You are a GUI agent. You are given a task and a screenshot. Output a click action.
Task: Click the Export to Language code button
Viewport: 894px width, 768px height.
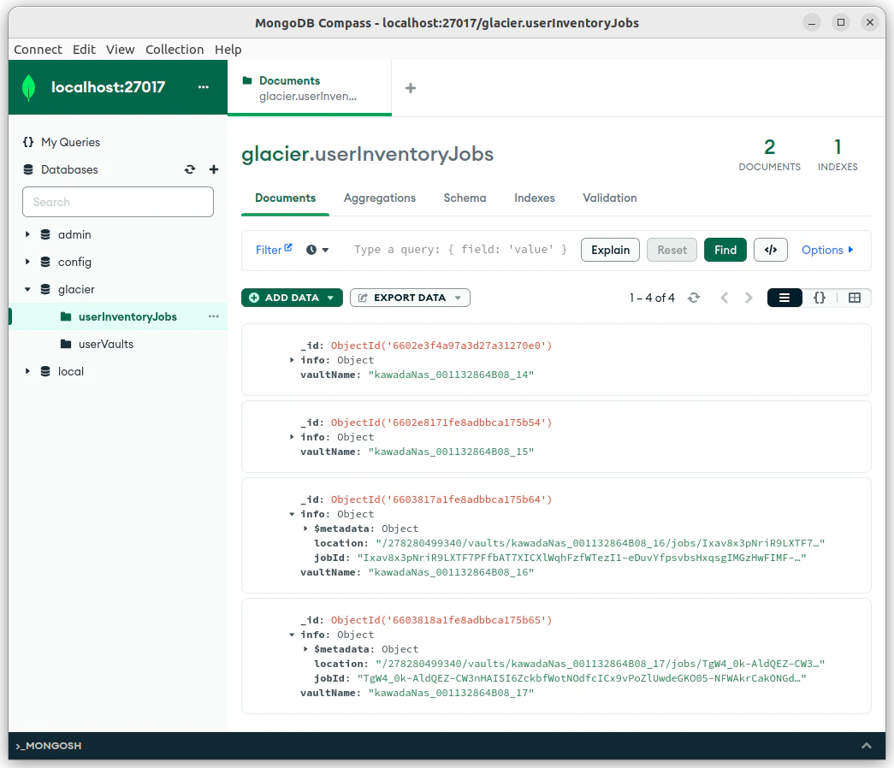pyautogui.click(x=771, y=250)
